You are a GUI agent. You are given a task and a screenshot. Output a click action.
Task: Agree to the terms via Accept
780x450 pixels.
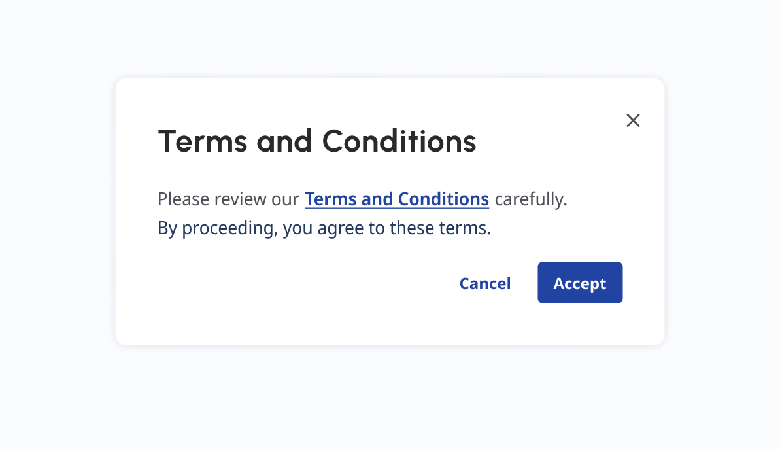click(580, 283)
